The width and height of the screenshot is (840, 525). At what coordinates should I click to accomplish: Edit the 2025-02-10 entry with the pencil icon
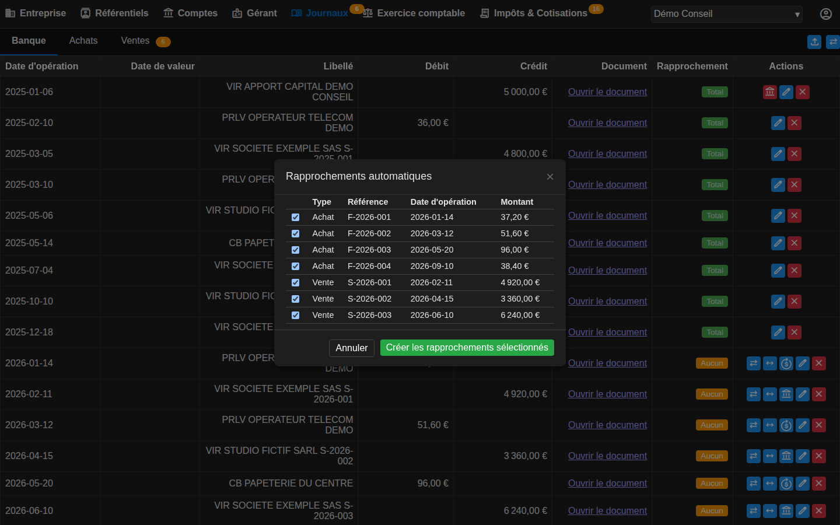778,123
